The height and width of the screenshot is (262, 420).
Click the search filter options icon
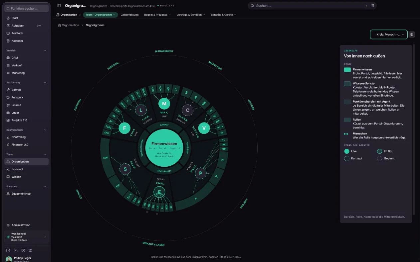pyautogui.click(x=373, y=6)
